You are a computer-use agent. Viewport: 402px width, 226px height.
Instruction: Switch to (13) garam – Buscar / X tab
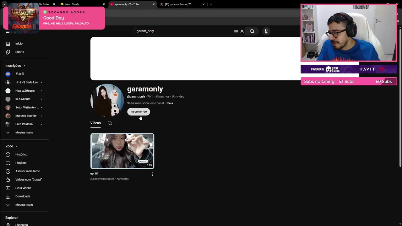(x=182, y=4)
